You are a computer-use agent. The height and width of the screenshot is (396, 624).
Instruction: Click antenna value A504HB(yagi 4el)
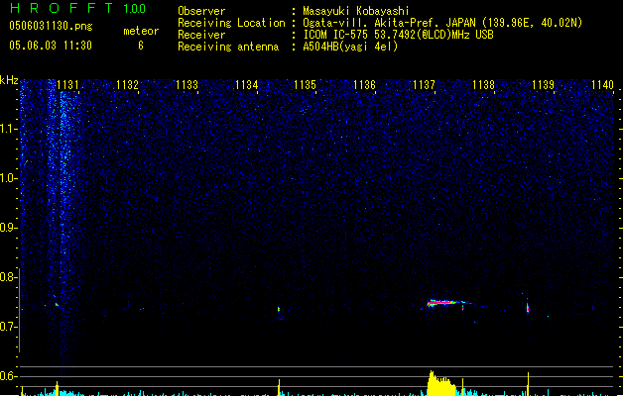point(350,47)
